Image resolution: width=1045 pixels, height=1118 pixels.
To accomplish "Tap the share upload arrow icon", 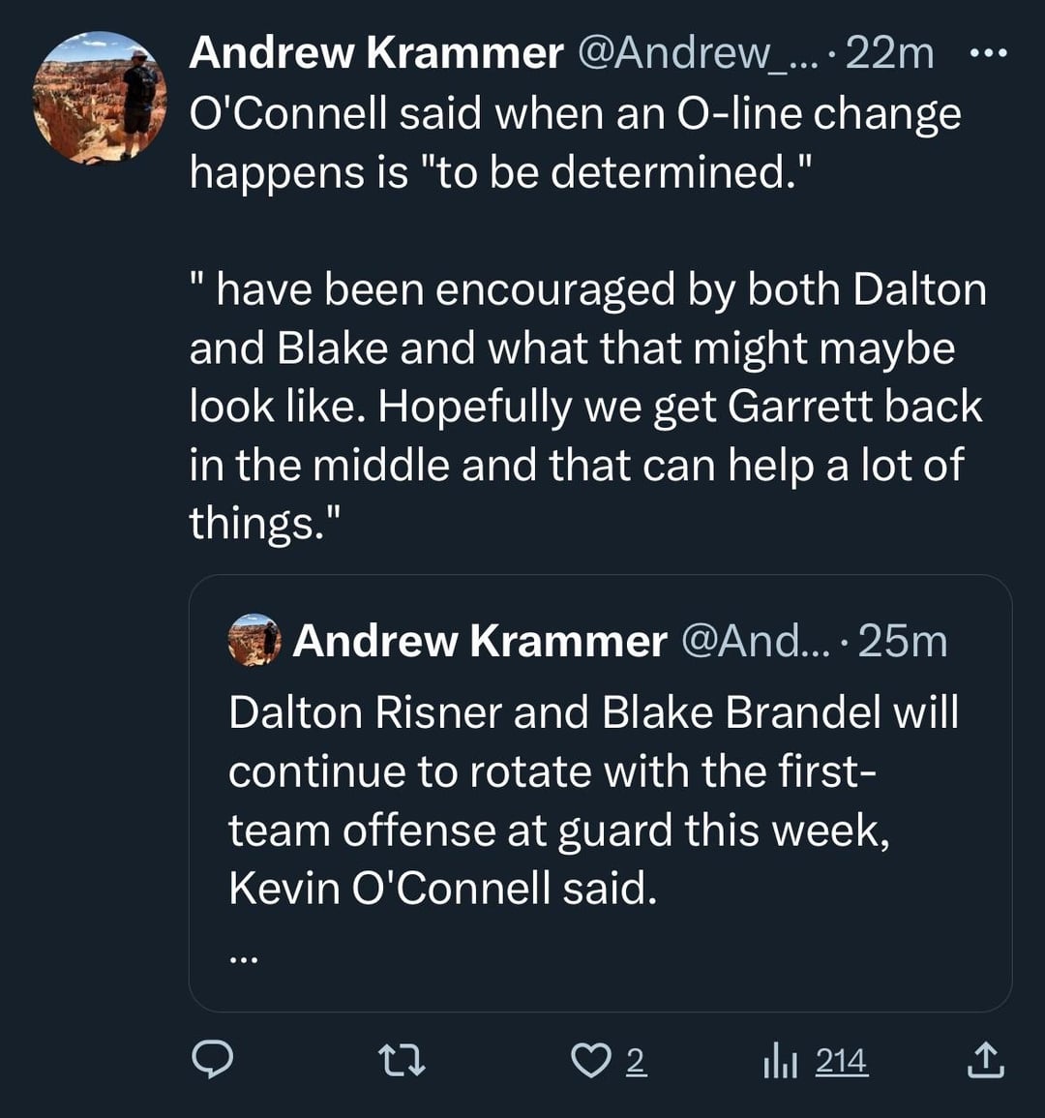I will tap(985, 1061).
